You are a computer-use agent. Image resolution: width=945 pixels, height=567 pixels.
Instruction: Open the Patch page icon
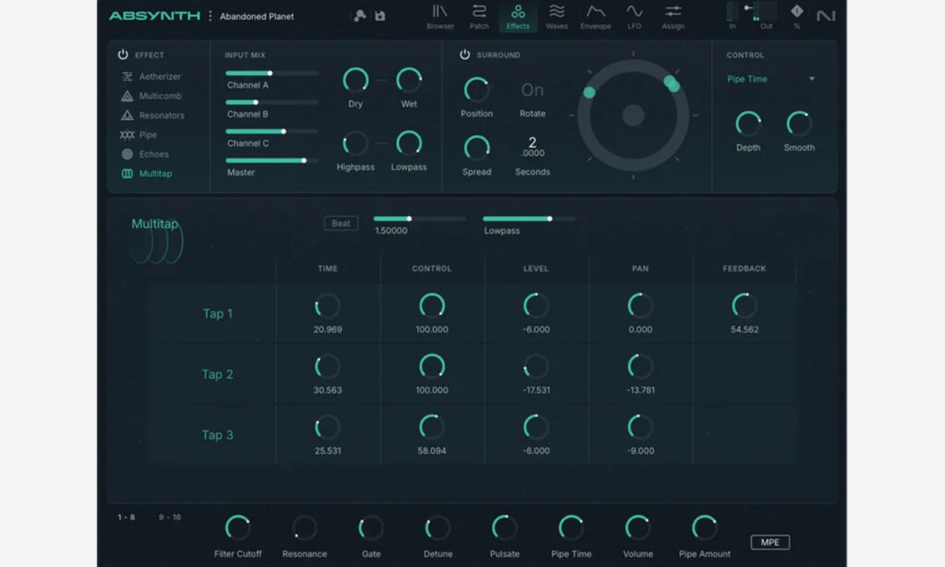[479, 17]
